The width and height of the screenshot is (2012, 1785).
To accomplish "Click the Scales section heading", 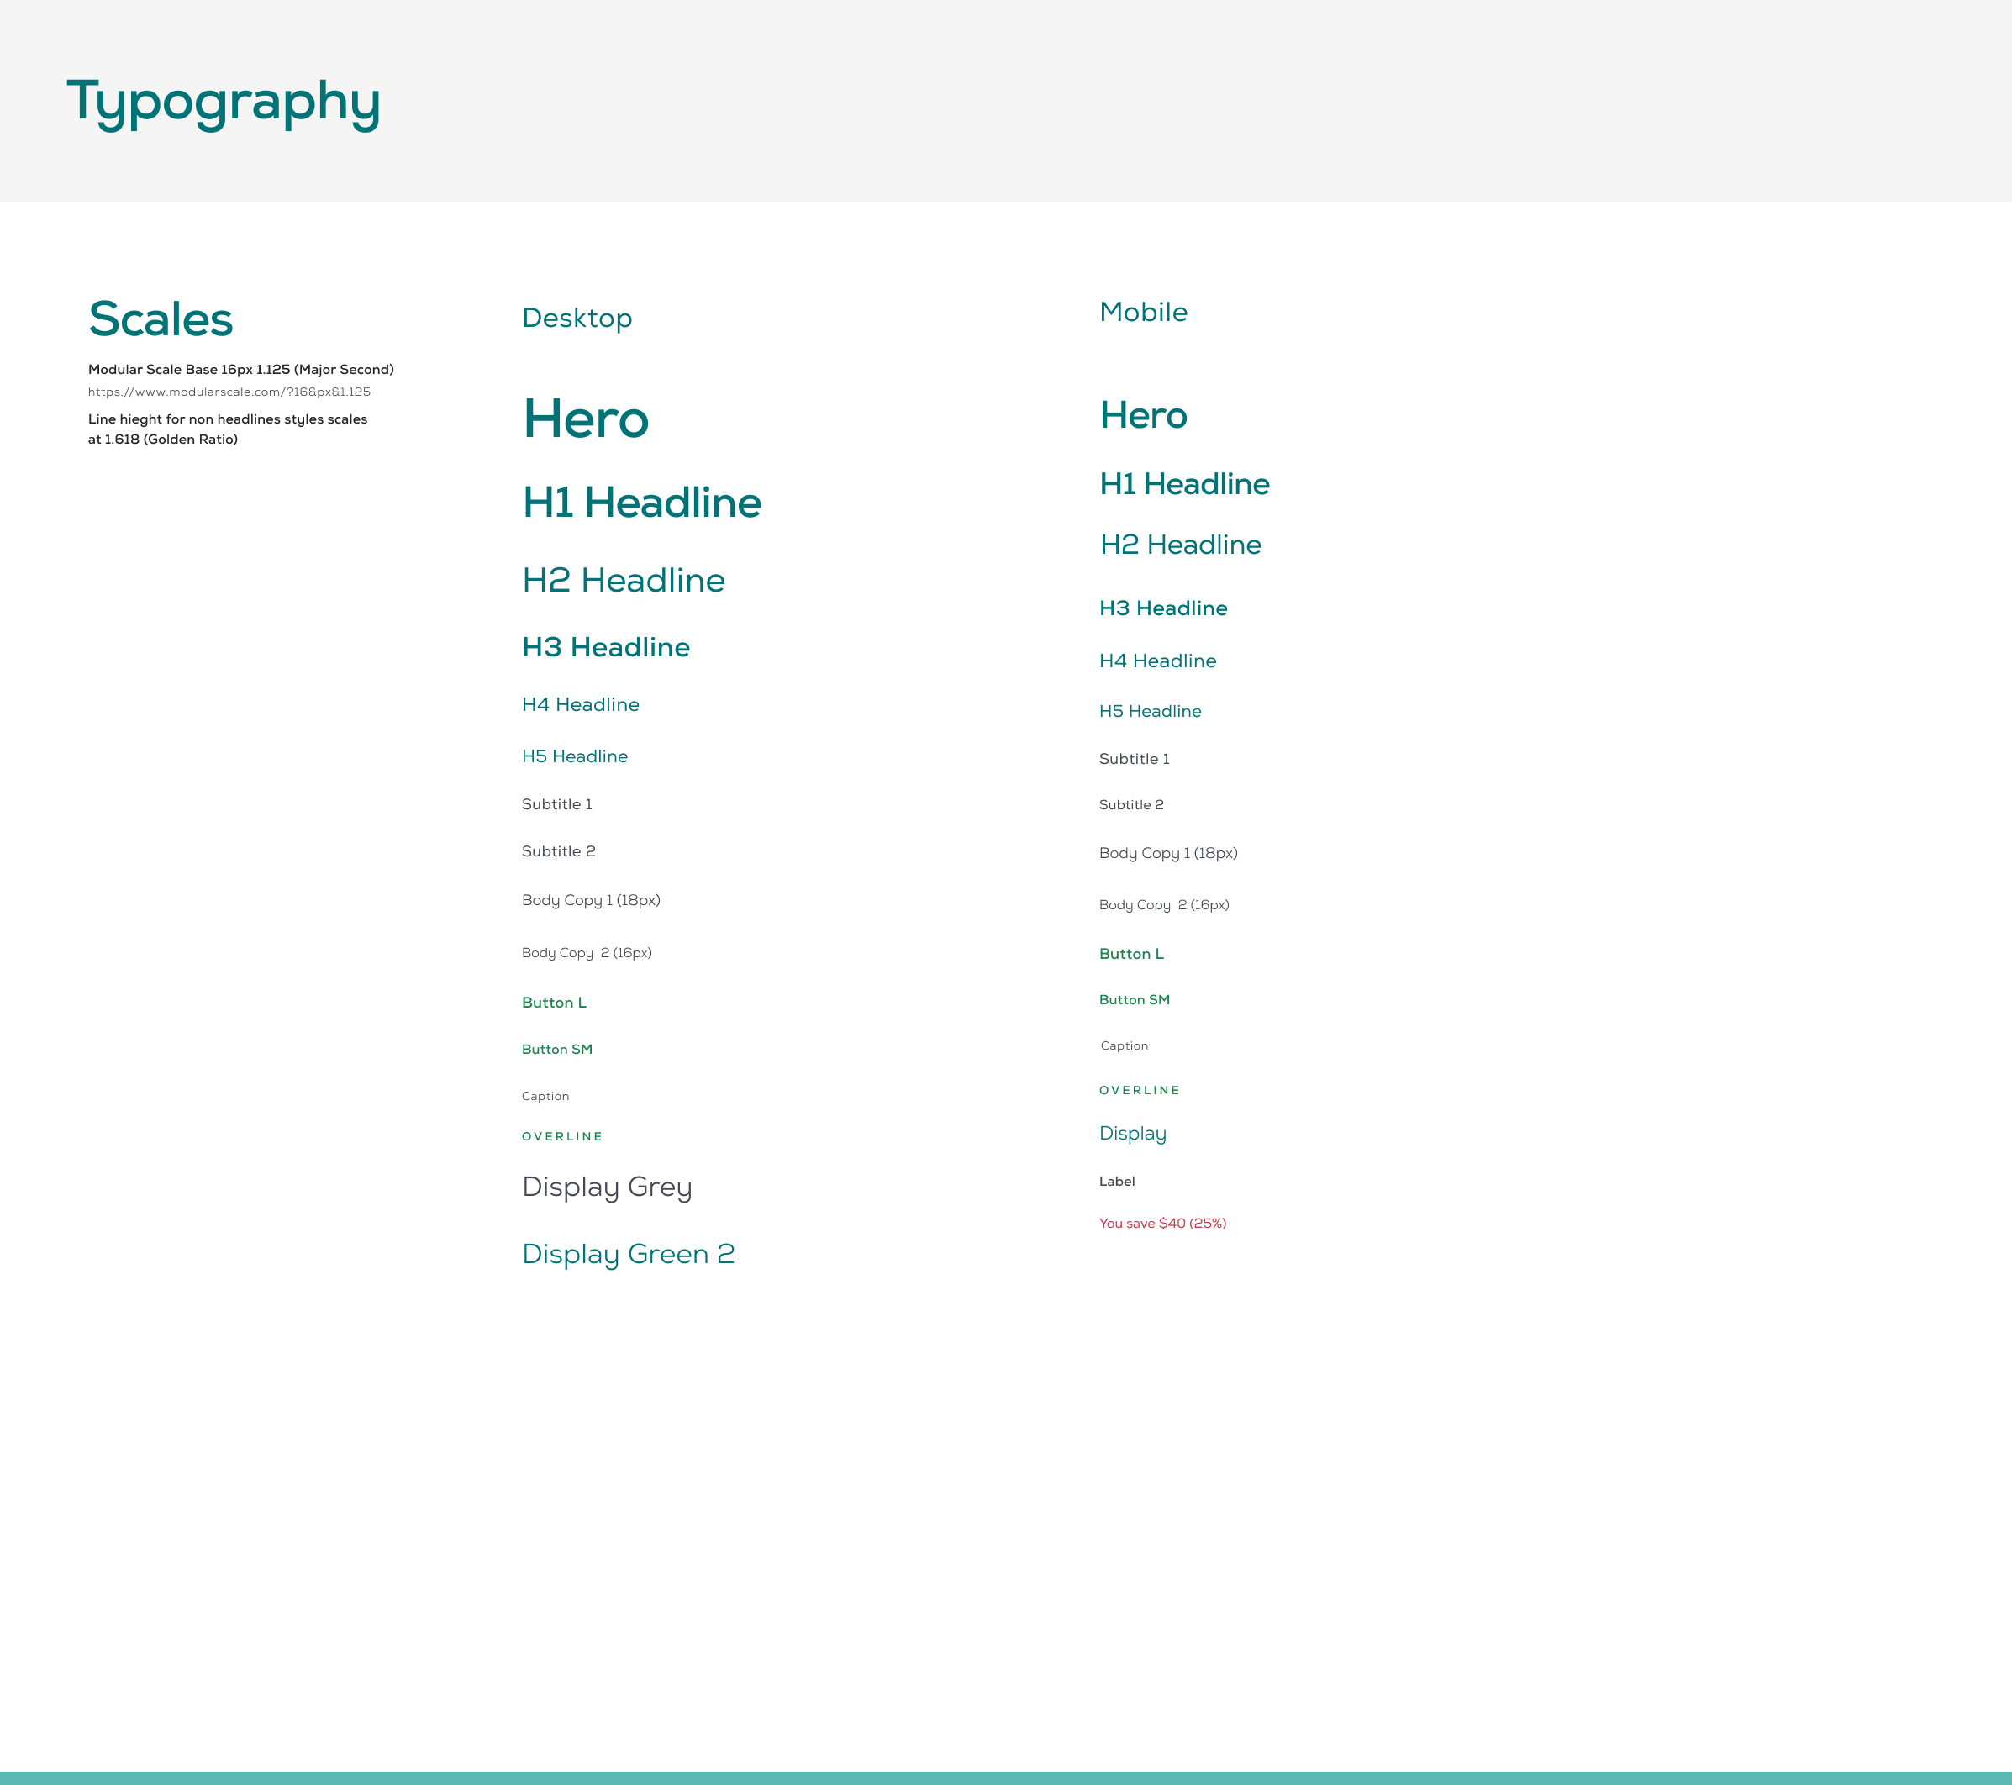I will [161, 319].
